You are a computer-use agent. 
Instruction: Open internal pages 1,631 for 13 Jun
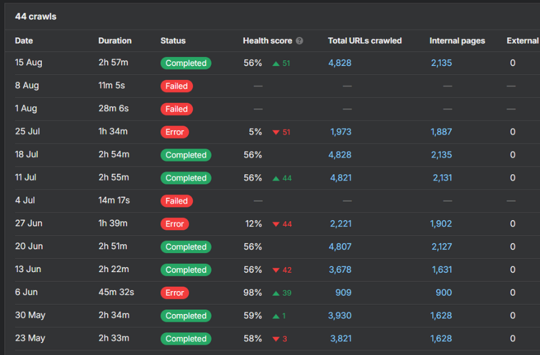click(442, 270)
